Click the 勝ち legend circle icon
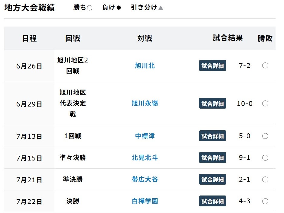Viewport: 284px width, 213px height. [90, 8]
